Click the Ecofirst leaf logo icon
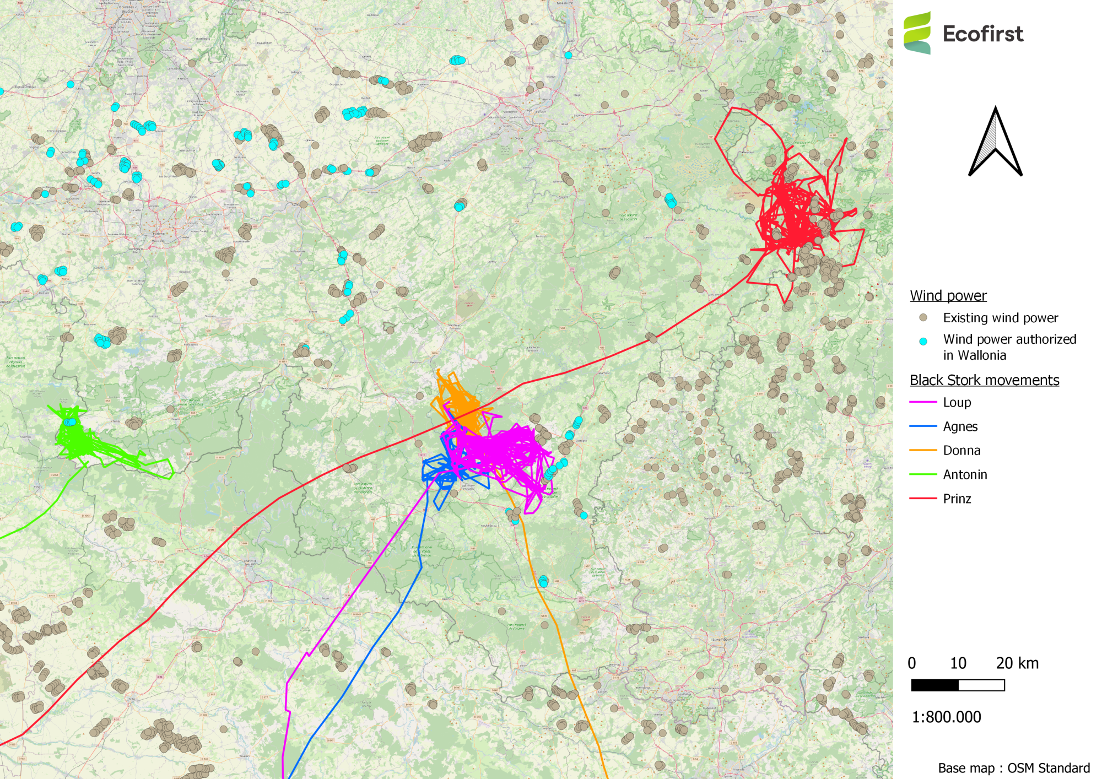This screenshot has height=779, width=1102. pos(917,33)
